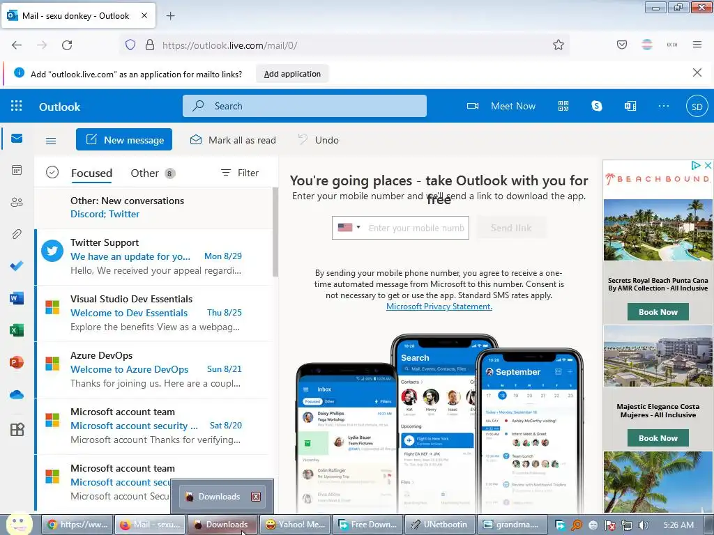The height and width of the screenshot is (535, 714).
Task: Launch PowerPoint from the sidebar
Action: 17,362
